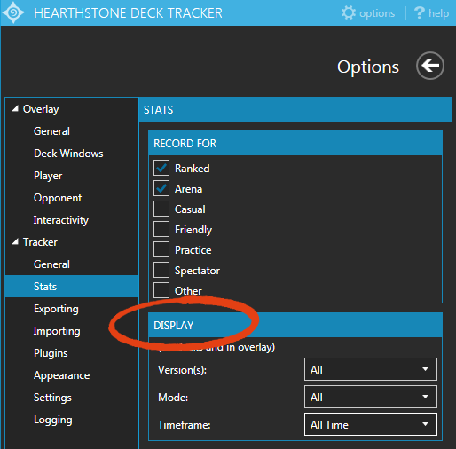The image size is (456, 449).
Task: Uncheck the Arena checkbox
Action: coord(161,188)
